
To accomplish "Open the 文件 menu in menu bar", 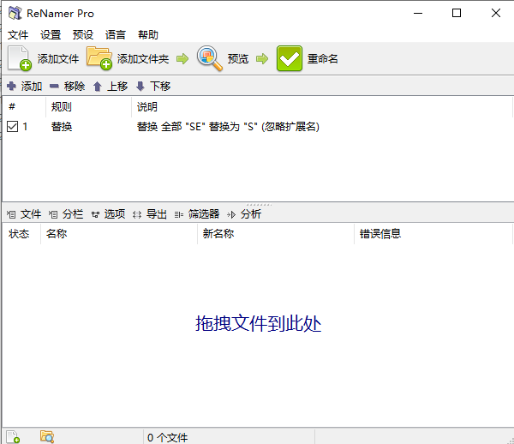I will pyautogui.click(x=18, y=34).
